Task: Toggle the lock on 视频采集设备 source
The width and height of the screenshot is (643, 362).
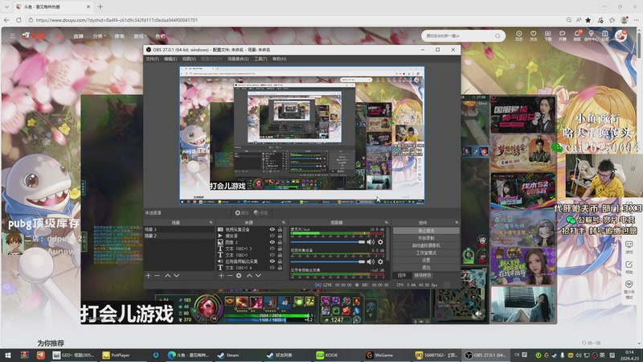Action: 280,229
